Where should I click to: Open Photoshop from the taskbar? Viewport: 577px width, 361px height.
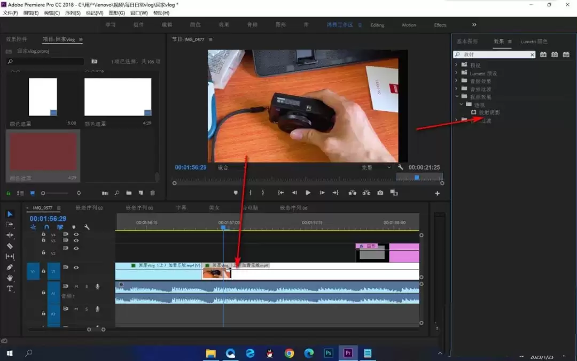pos(328,353)
